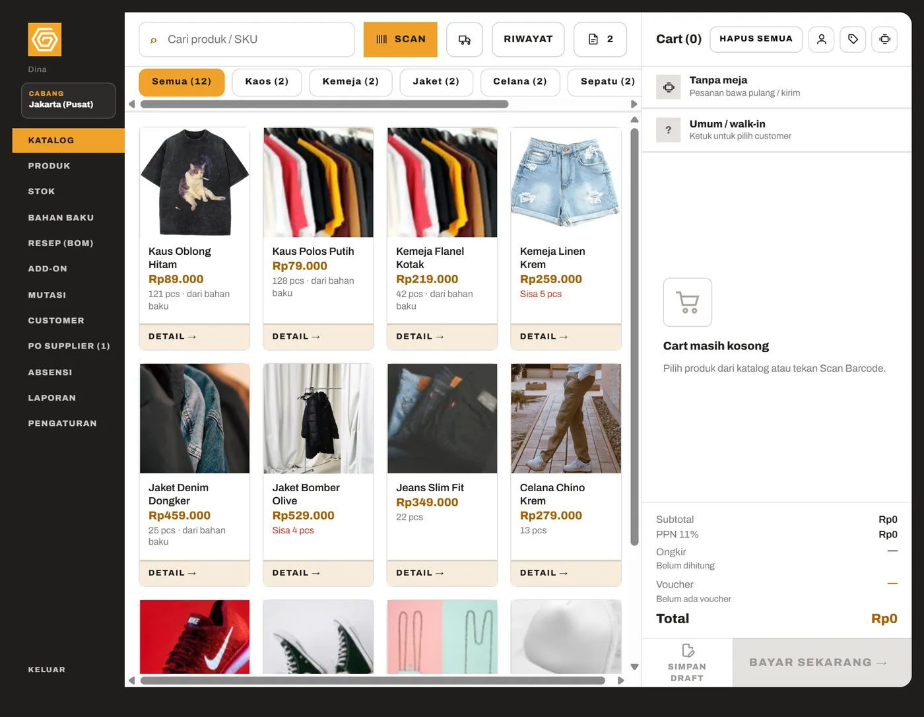Open Laporan in the sidebar
The height and width of the screenshot is (717, 924).
(x=52, y=398)
